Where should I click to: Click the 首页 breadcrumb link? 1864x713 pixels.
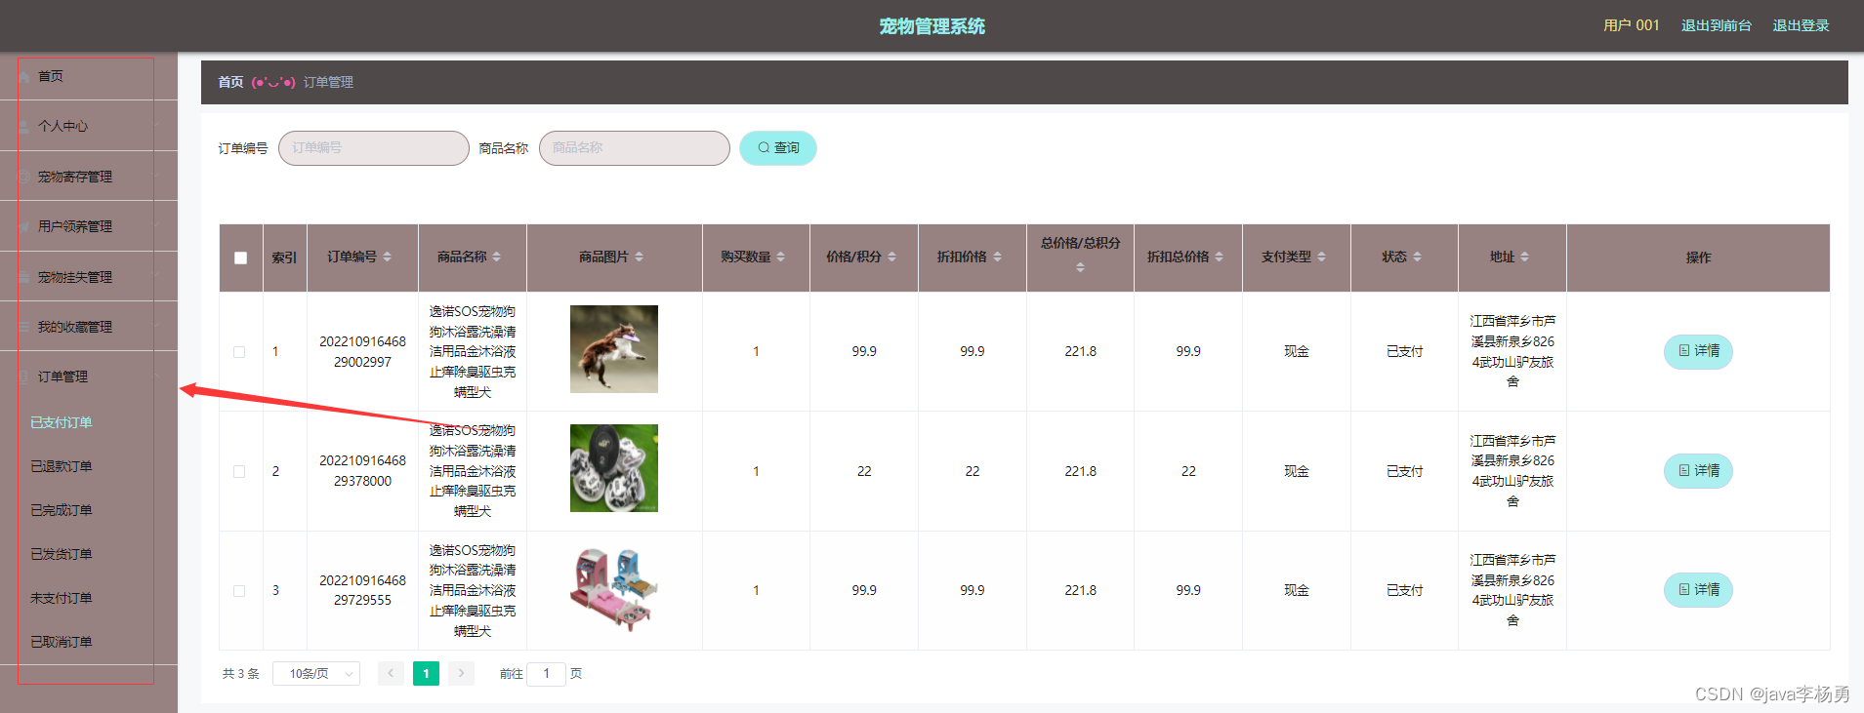[230, 82]
